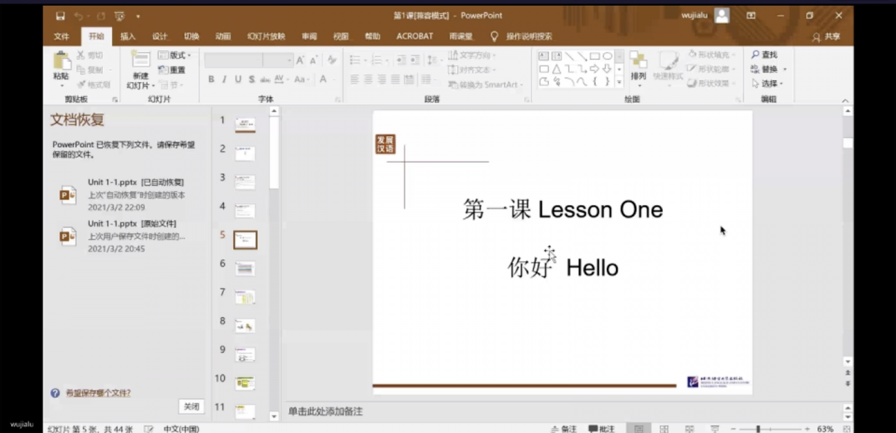Open the account avatar next to wujialu
This screenshot has height=433, width=896.
[721, 15]
